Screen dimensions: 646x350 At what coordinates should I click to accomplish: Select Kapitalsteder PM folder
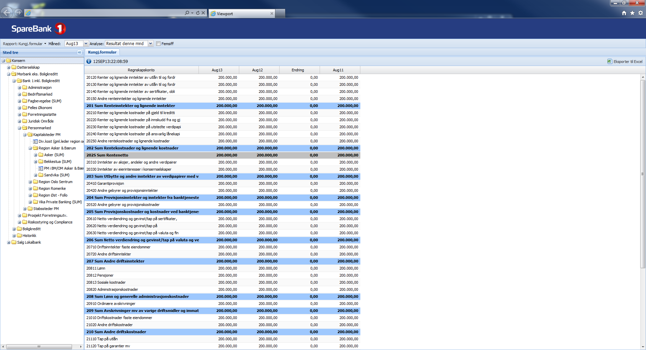coord(44,135)
